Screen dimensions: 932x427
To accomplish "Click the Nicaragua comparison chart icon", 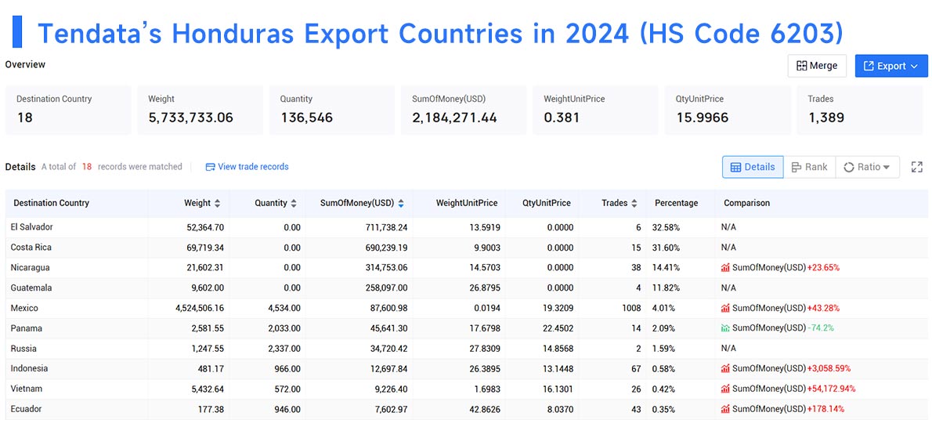I will [725, 268].
